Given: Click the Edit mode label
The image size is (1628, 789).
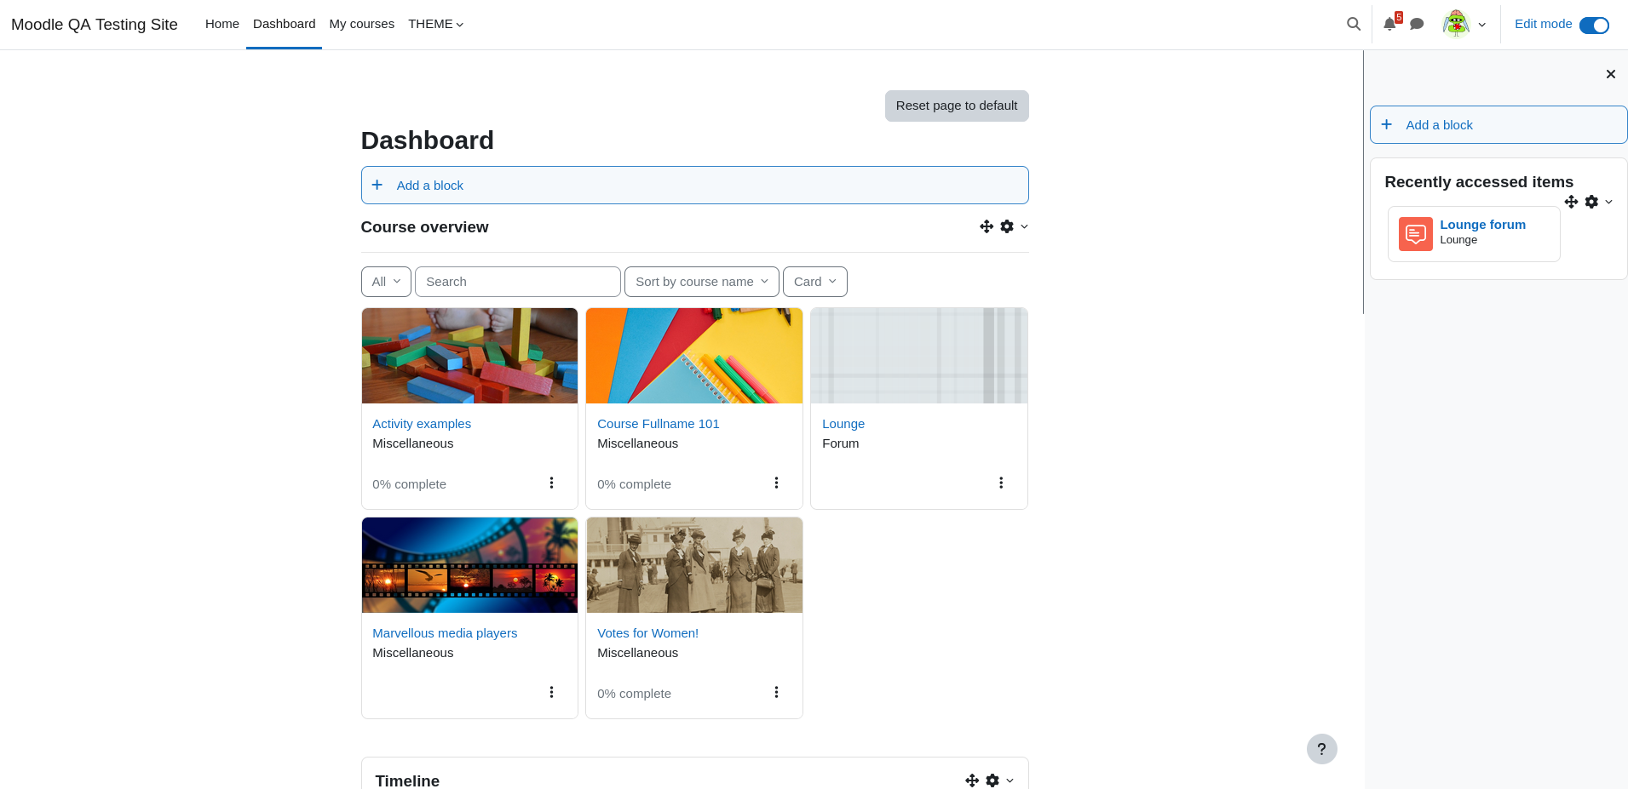Looking at the screenshot, I should [1543, 24].
